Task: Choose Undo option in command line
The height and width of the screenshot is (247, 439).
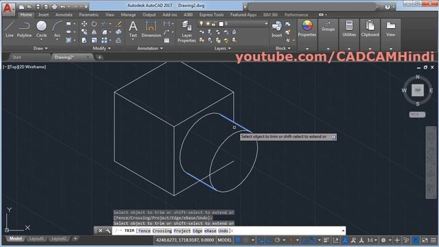Action: pyautogui.click(x=223, y=231)
